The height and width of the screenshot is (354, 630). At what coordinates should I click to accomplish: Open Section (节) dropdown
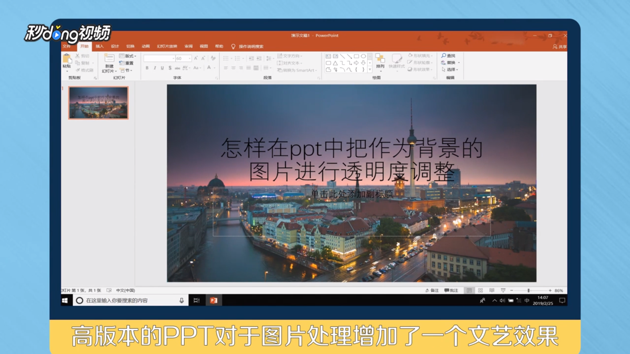point(126,70)
